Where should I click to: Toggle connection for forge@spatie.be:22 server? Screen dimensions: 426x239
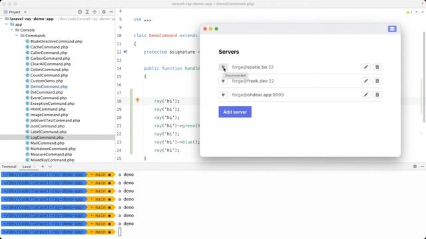[x=223, y=67]
